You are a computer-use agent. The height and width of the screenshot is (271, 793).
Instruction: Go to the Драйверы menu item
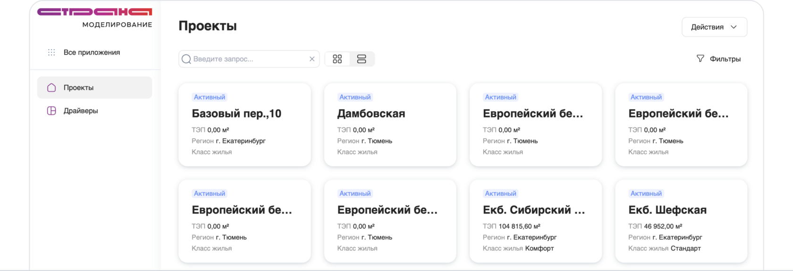(81, 111)
